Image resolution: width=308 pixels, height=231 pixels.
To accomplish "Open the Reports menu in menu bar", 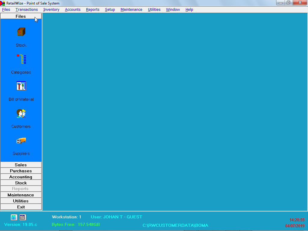I will (93, 10).
